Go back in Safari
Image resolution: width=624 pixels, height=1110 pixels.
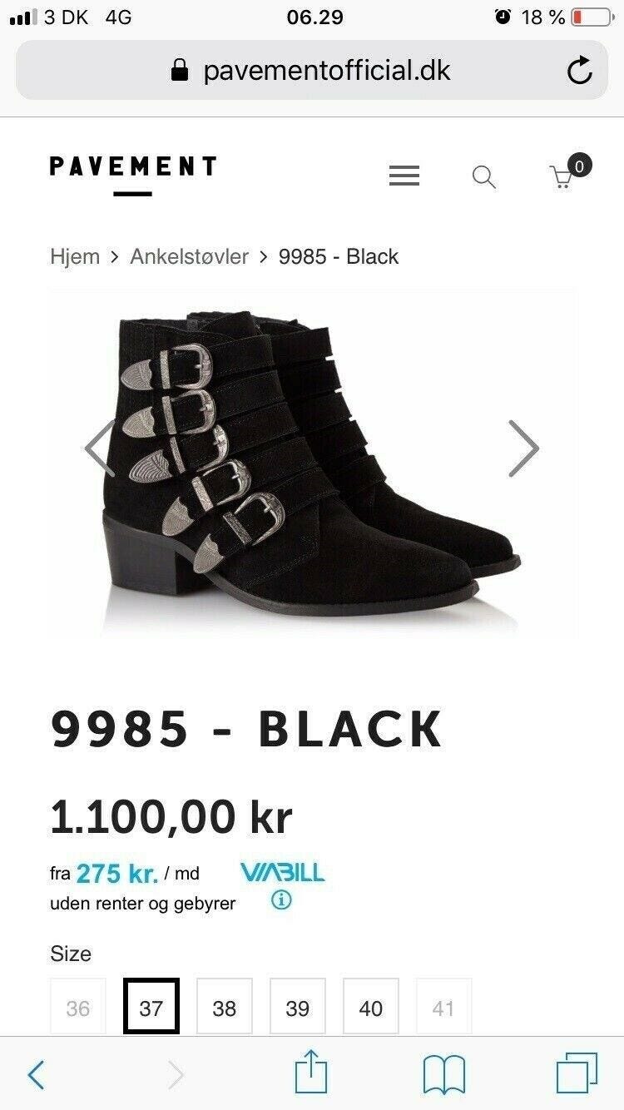(36, 1075)
